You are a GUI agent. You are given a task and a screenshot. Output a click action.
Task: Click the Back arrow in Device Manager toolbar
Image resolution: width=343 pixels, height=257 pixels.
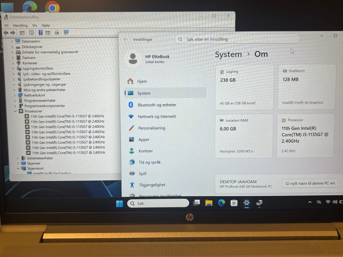tap(6, 33)
